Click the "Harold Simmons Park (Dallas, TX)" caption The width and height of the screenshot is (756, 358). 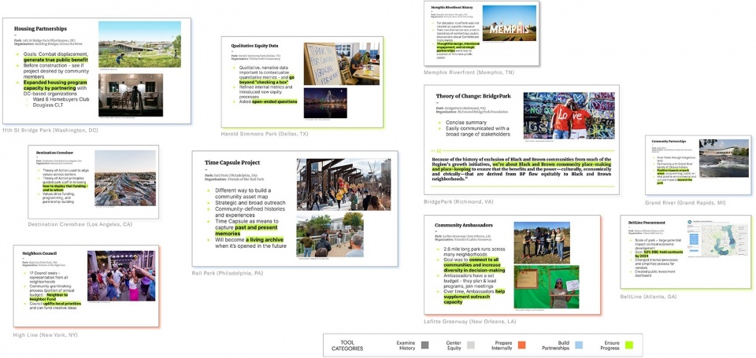click(x=265, y=134)
